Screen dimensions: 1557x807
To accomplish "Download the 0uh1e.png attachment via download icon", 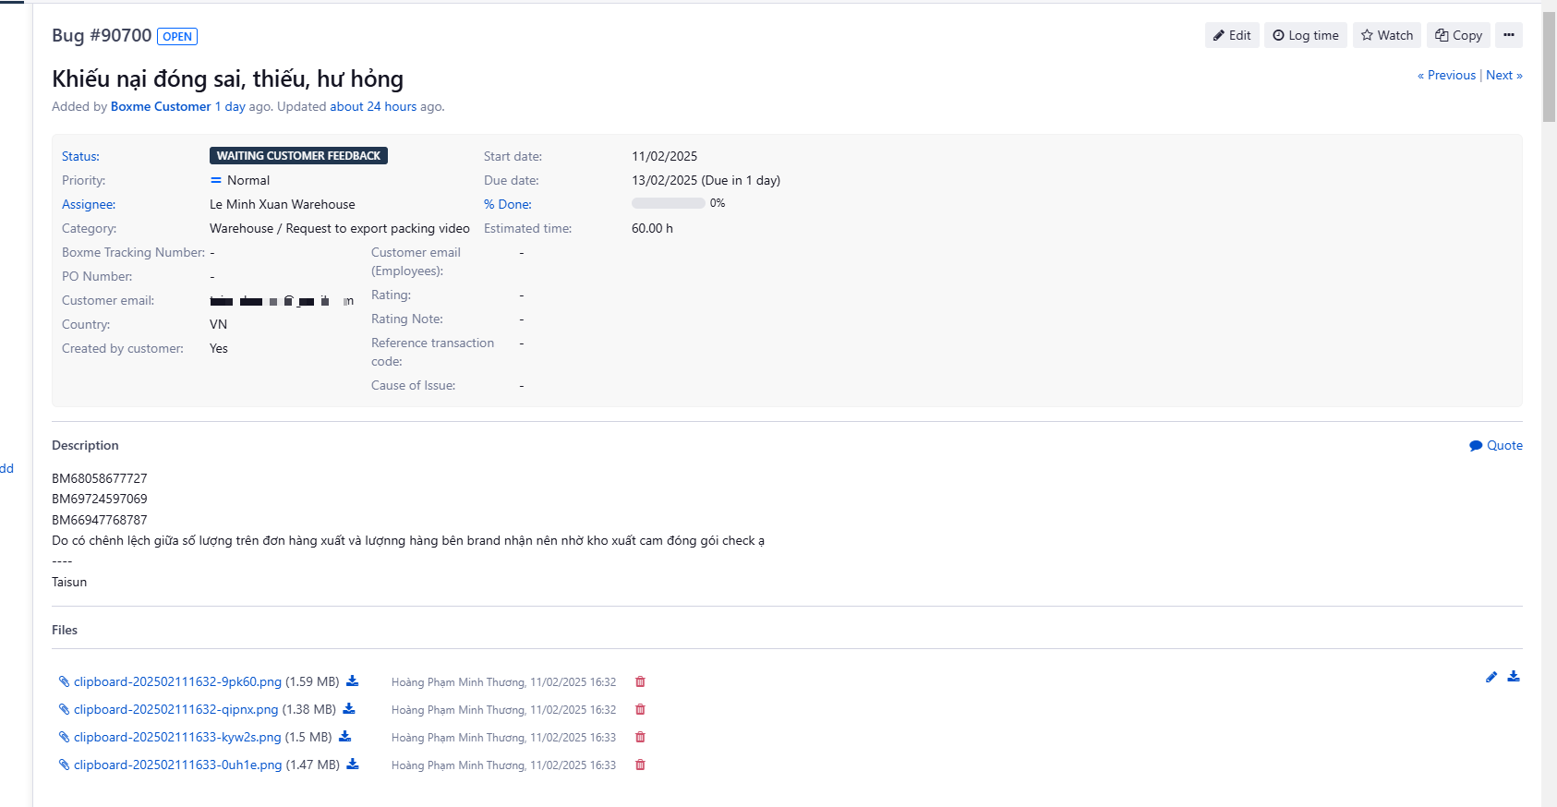I will (x=353, y=765).
